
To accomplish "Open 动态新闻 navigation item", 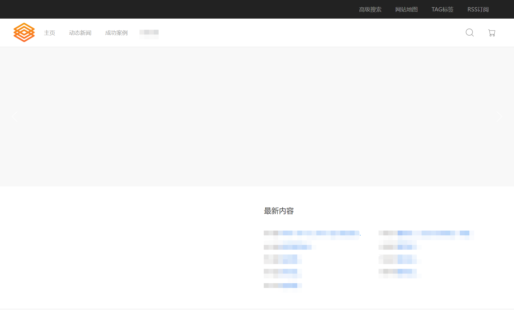I will 80,33.
